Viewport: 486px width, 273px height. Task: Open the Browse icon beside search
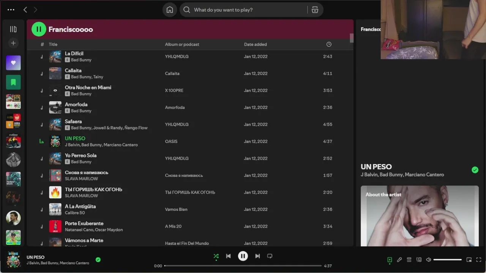315,10
